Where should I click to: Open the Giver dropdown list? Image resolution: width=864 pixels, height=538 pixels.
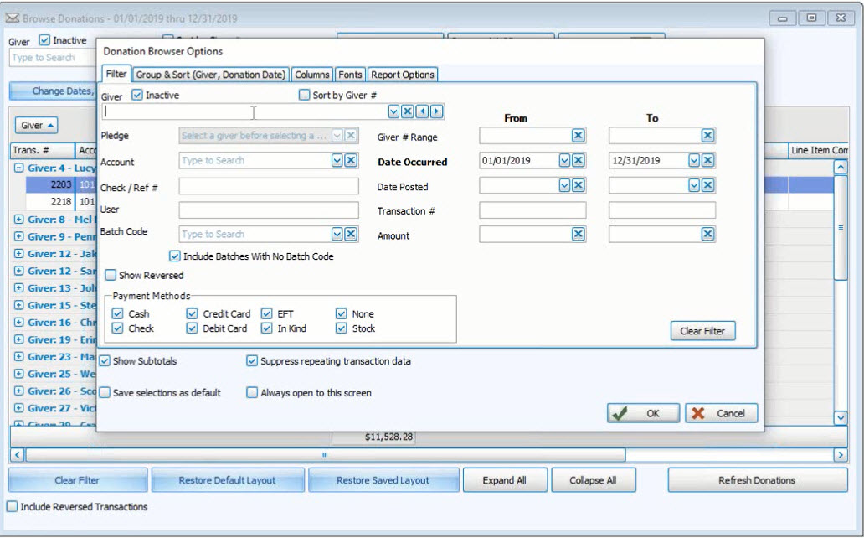point(393,111)
